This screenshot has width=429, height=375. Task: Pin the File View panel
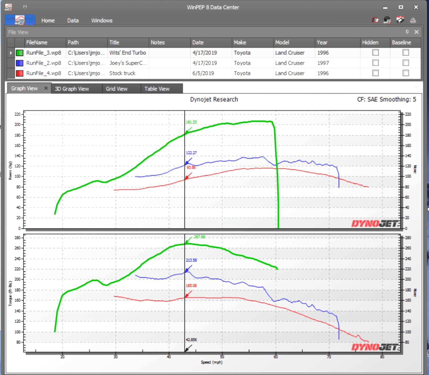coord(407,32)
